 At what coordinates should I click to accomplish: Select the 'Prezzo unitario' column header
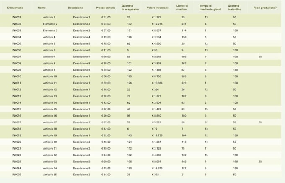tap(106, 8)
